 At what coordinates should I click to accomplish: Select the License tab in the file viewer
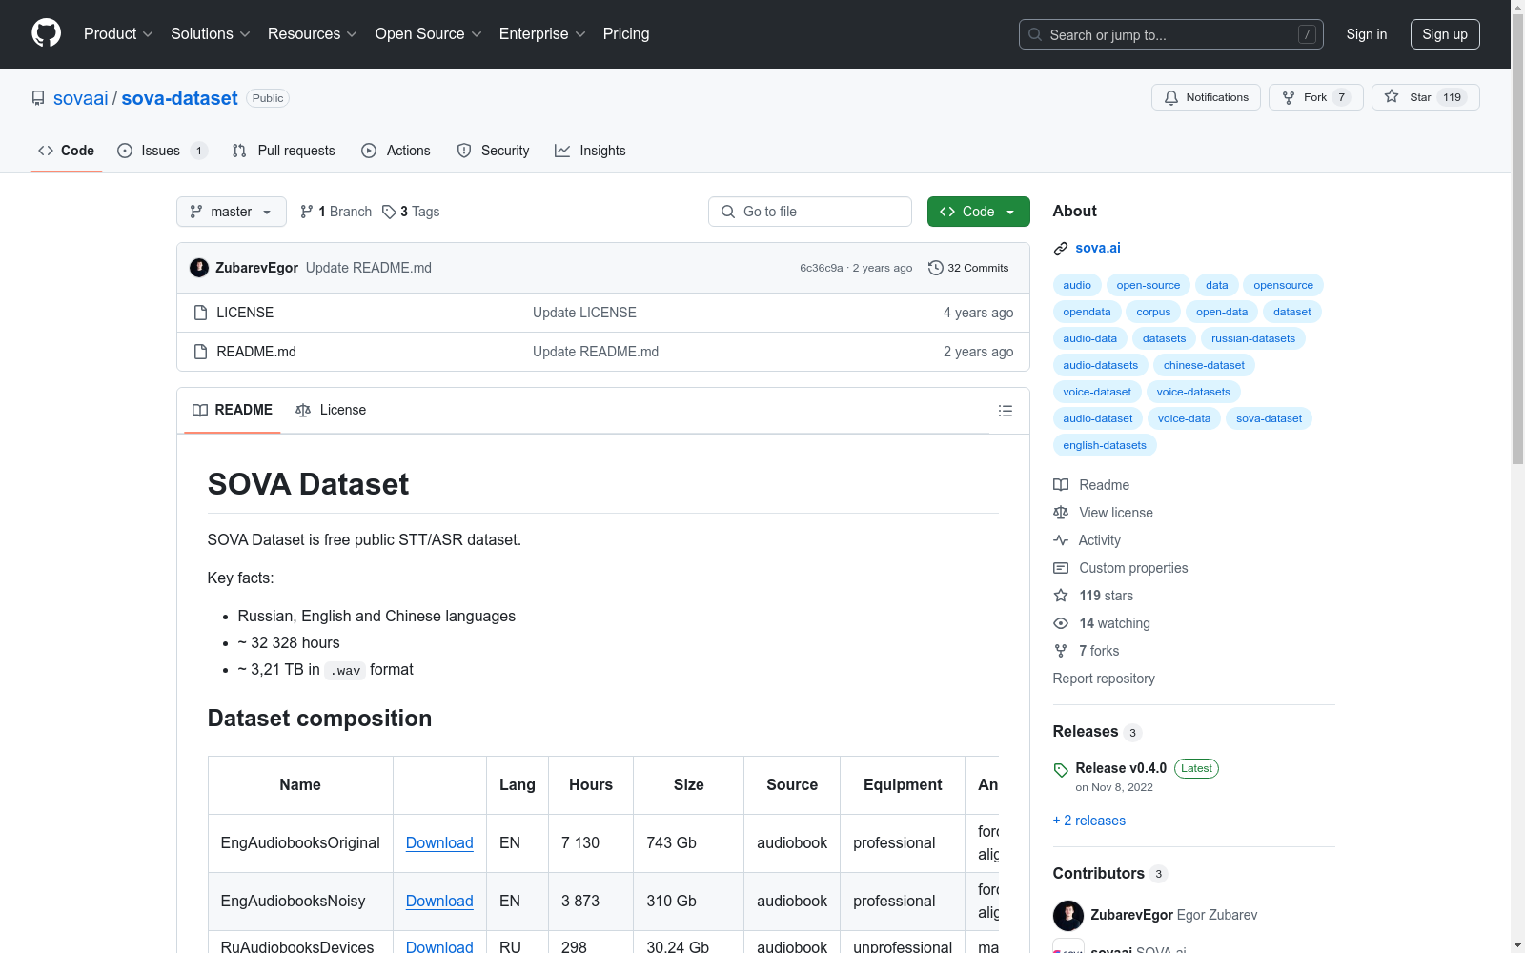point(331,410)
